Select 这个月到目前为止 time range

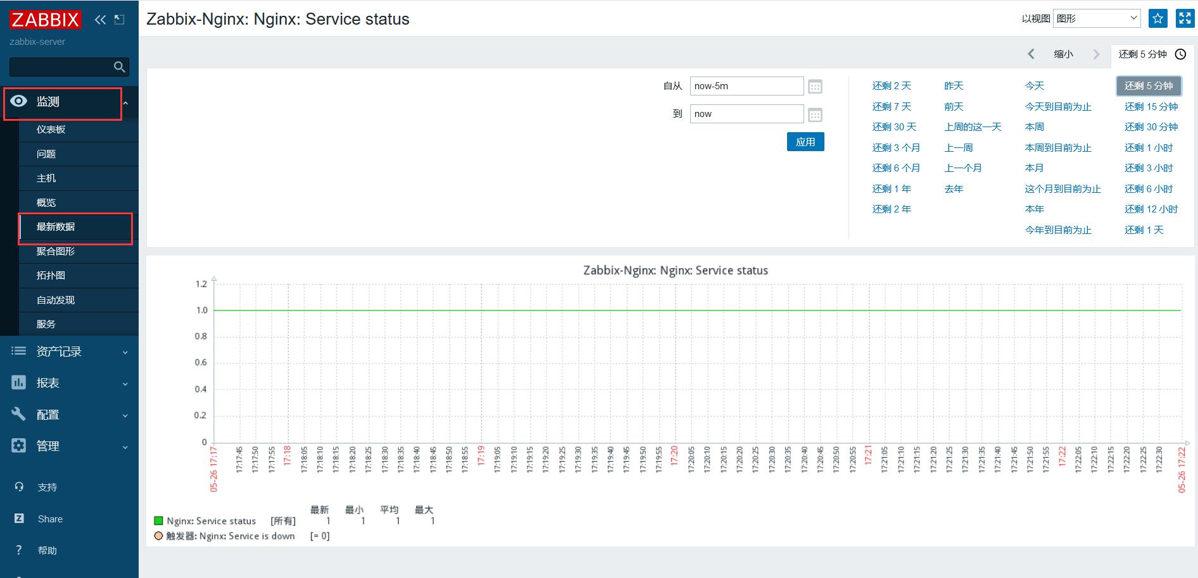tap(1062, 189)
